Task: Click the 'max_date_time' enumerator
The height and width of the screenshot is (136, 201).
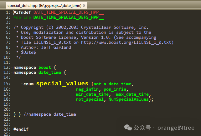Action: tap(132, 94)
